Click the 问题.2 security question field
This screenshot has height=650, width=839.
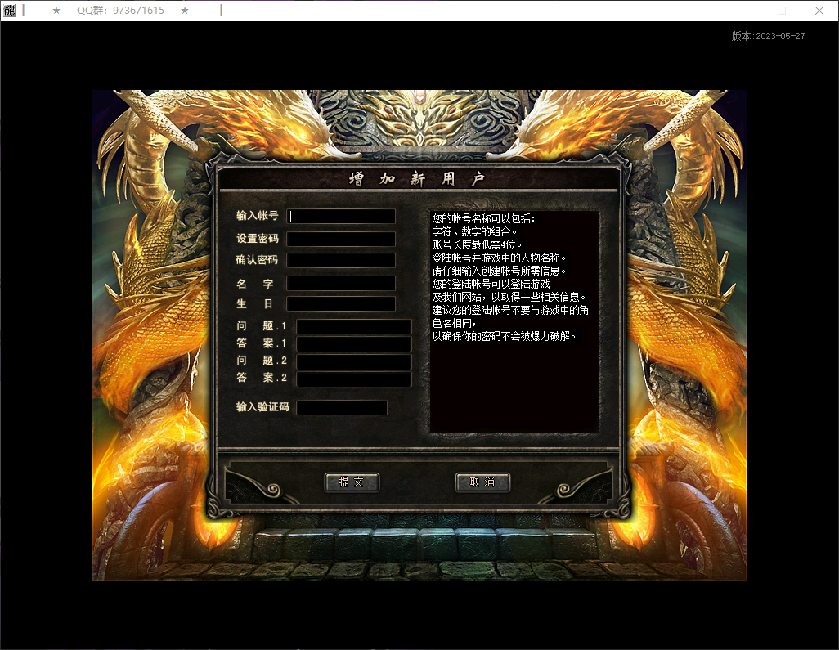[x=354, y=361]
